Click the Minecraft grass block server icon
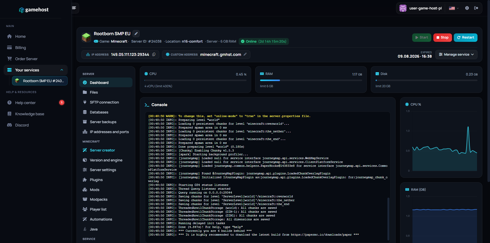This screenshot has height=243, width=490. 86,37
